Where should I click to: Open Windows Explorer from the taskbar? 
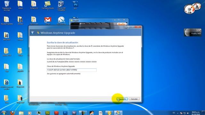(21, 113)
